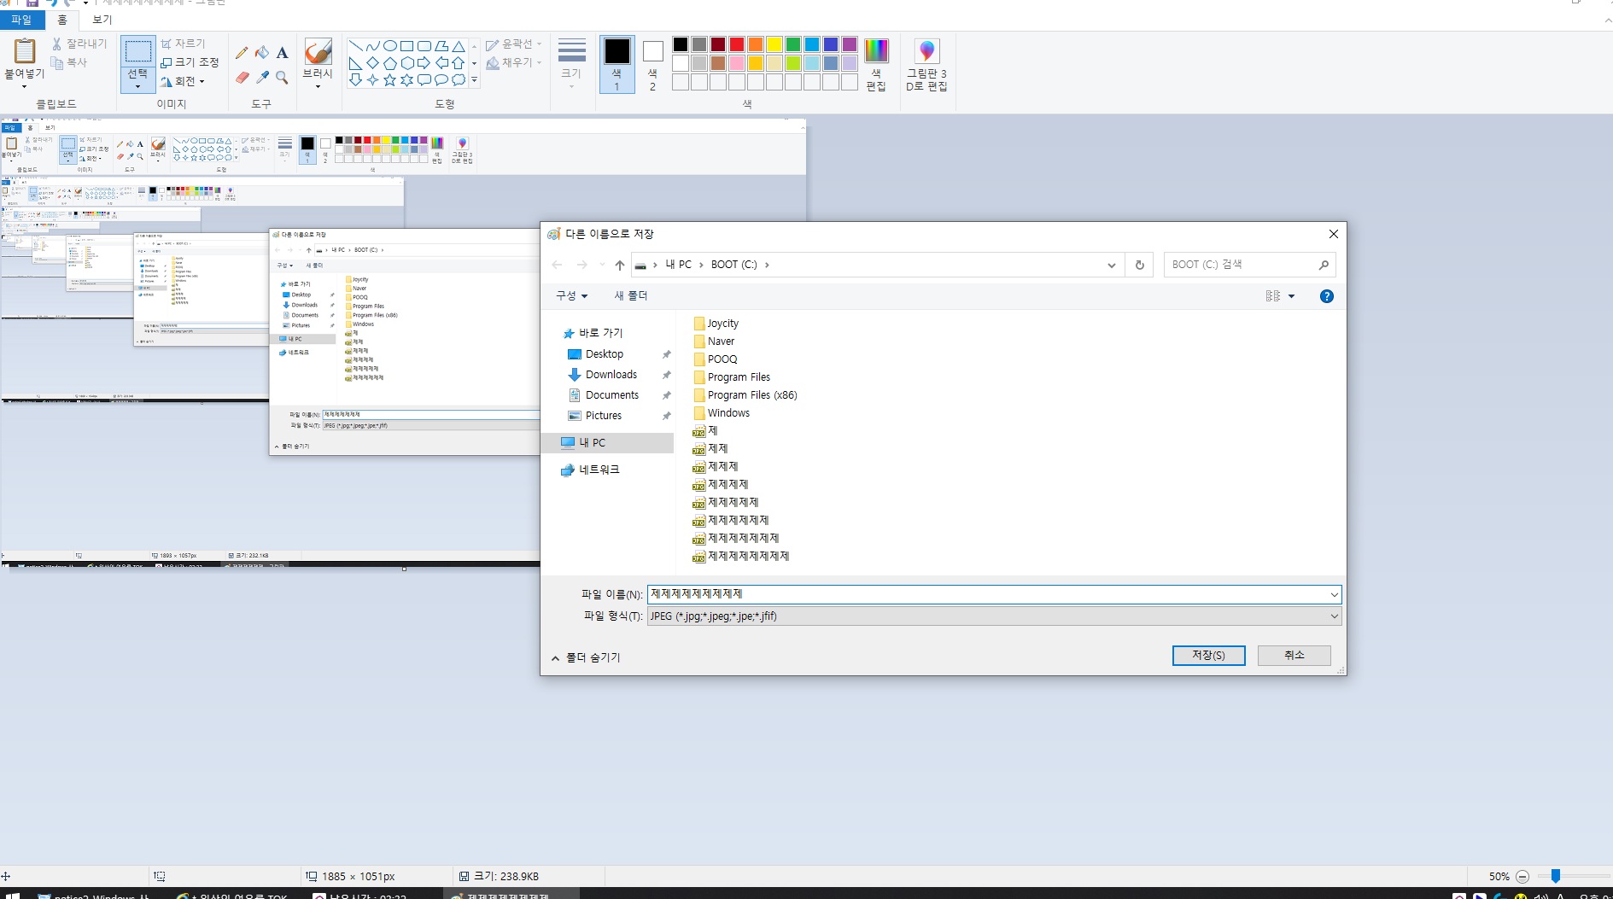Click the BOOT (C:) breadcrumb segment

pyautogui.click(x=734, y=265)
